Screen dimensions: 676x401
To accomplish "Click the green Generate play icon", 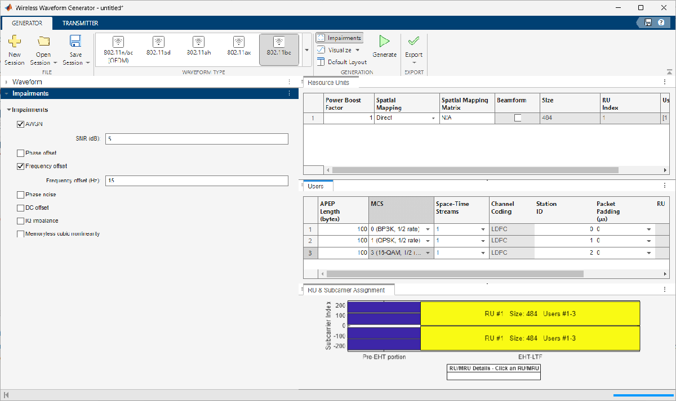I will tap(384, 42).
